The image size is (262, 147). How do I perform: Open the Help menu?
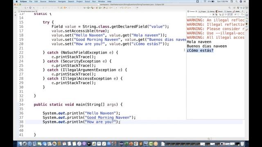point(109,2)
